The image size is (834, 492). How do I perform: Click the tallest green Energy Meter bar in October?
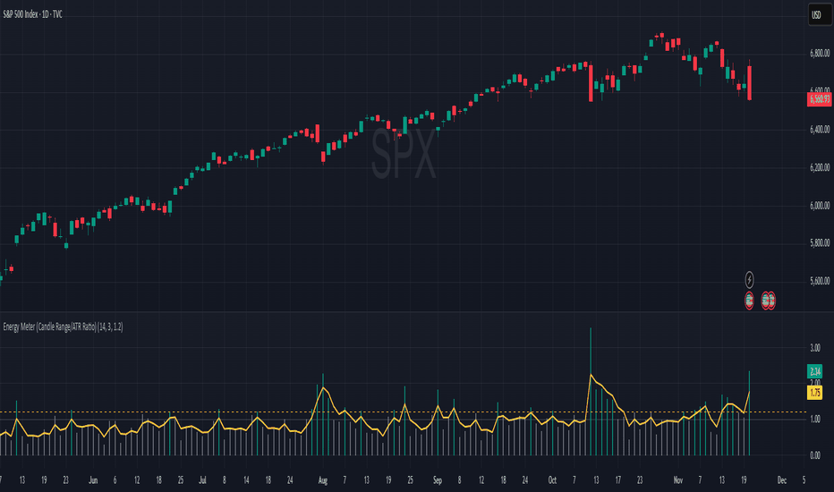[591, 392]
